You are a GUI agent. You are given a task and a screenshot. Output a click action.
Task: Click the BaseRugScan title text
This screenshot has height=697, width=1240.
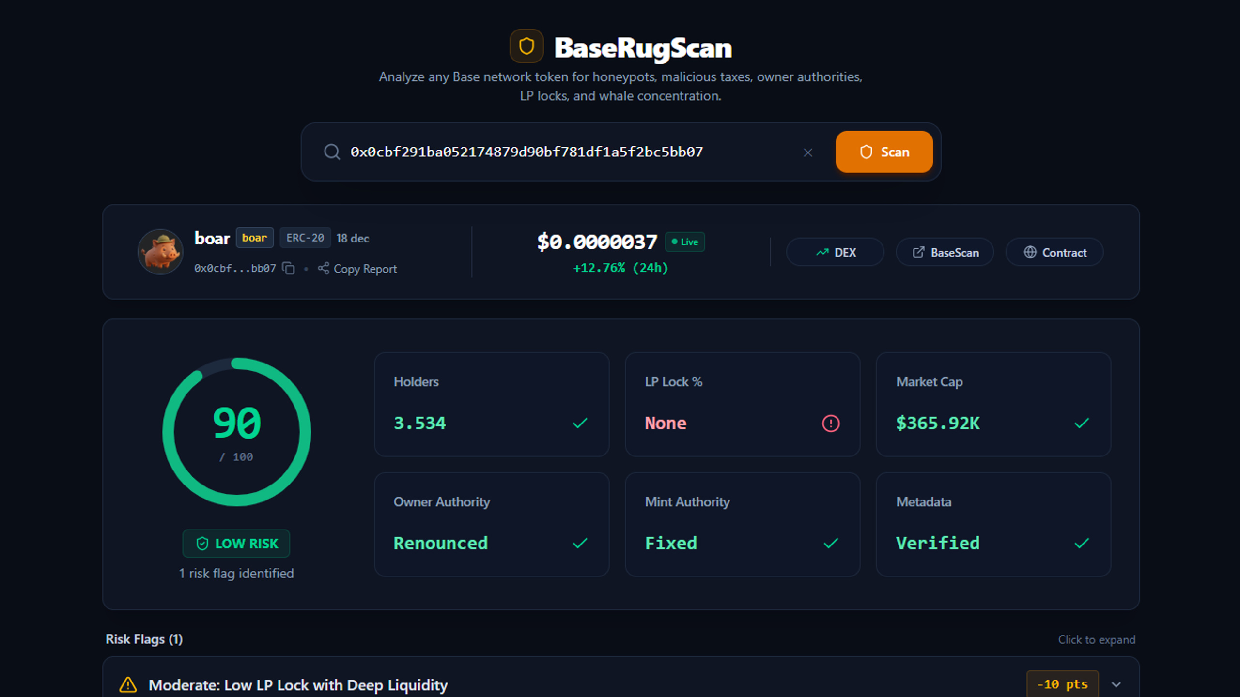[x=643, y=47]
